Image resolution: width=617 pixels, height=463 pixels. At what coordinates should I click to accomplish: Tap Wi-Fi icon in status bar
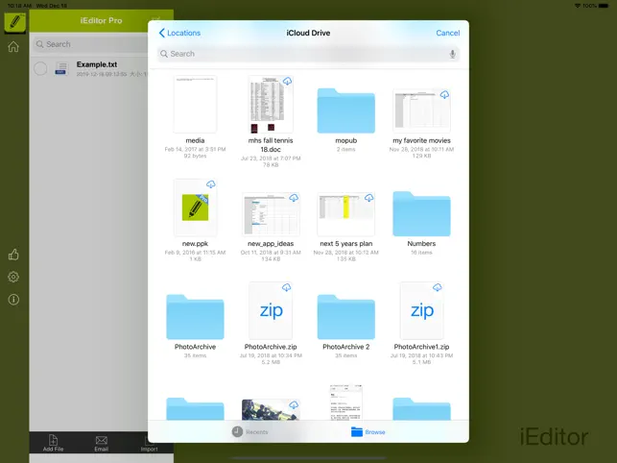(x=578, y=6)
